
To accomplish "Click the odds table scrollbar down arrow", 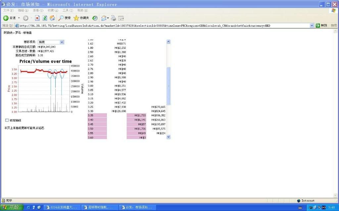I will pyautogui.click(x=168, y=136).
